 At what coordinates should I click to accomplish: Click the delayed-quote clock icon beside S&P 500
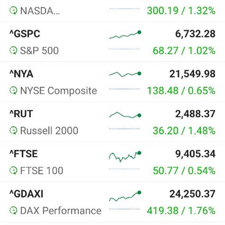coord(13,50)
